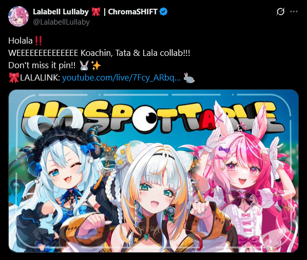Click the double exclamation emoji after Holala
The width and height of the screenshot is (307, 260).
[x=38, y=41]
